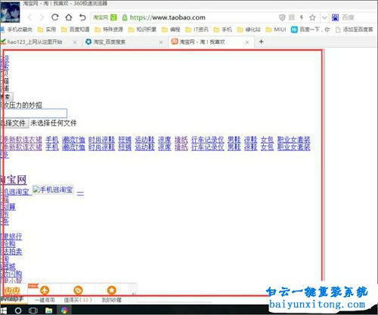This screenshot has width=378, height=315.
Task: Open the 拍卖 link in the list
Action: [11, 252]
